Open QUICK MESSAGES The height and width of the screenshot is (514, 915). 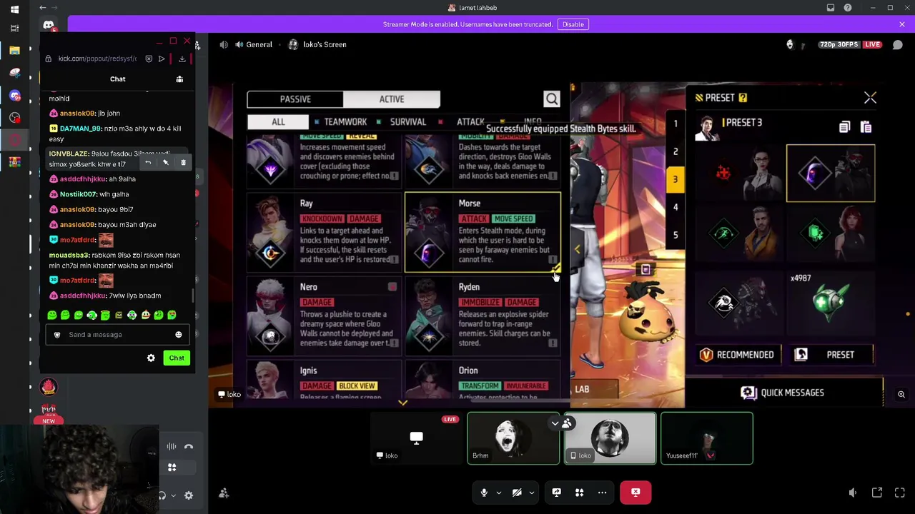(783, 393)
